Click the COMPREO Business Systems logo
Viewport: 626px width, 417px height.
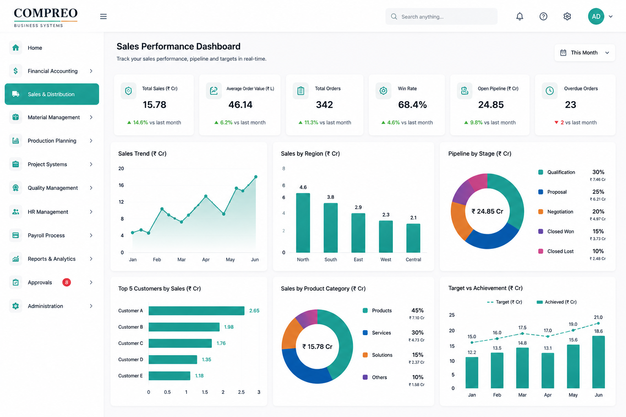[46, 17]
